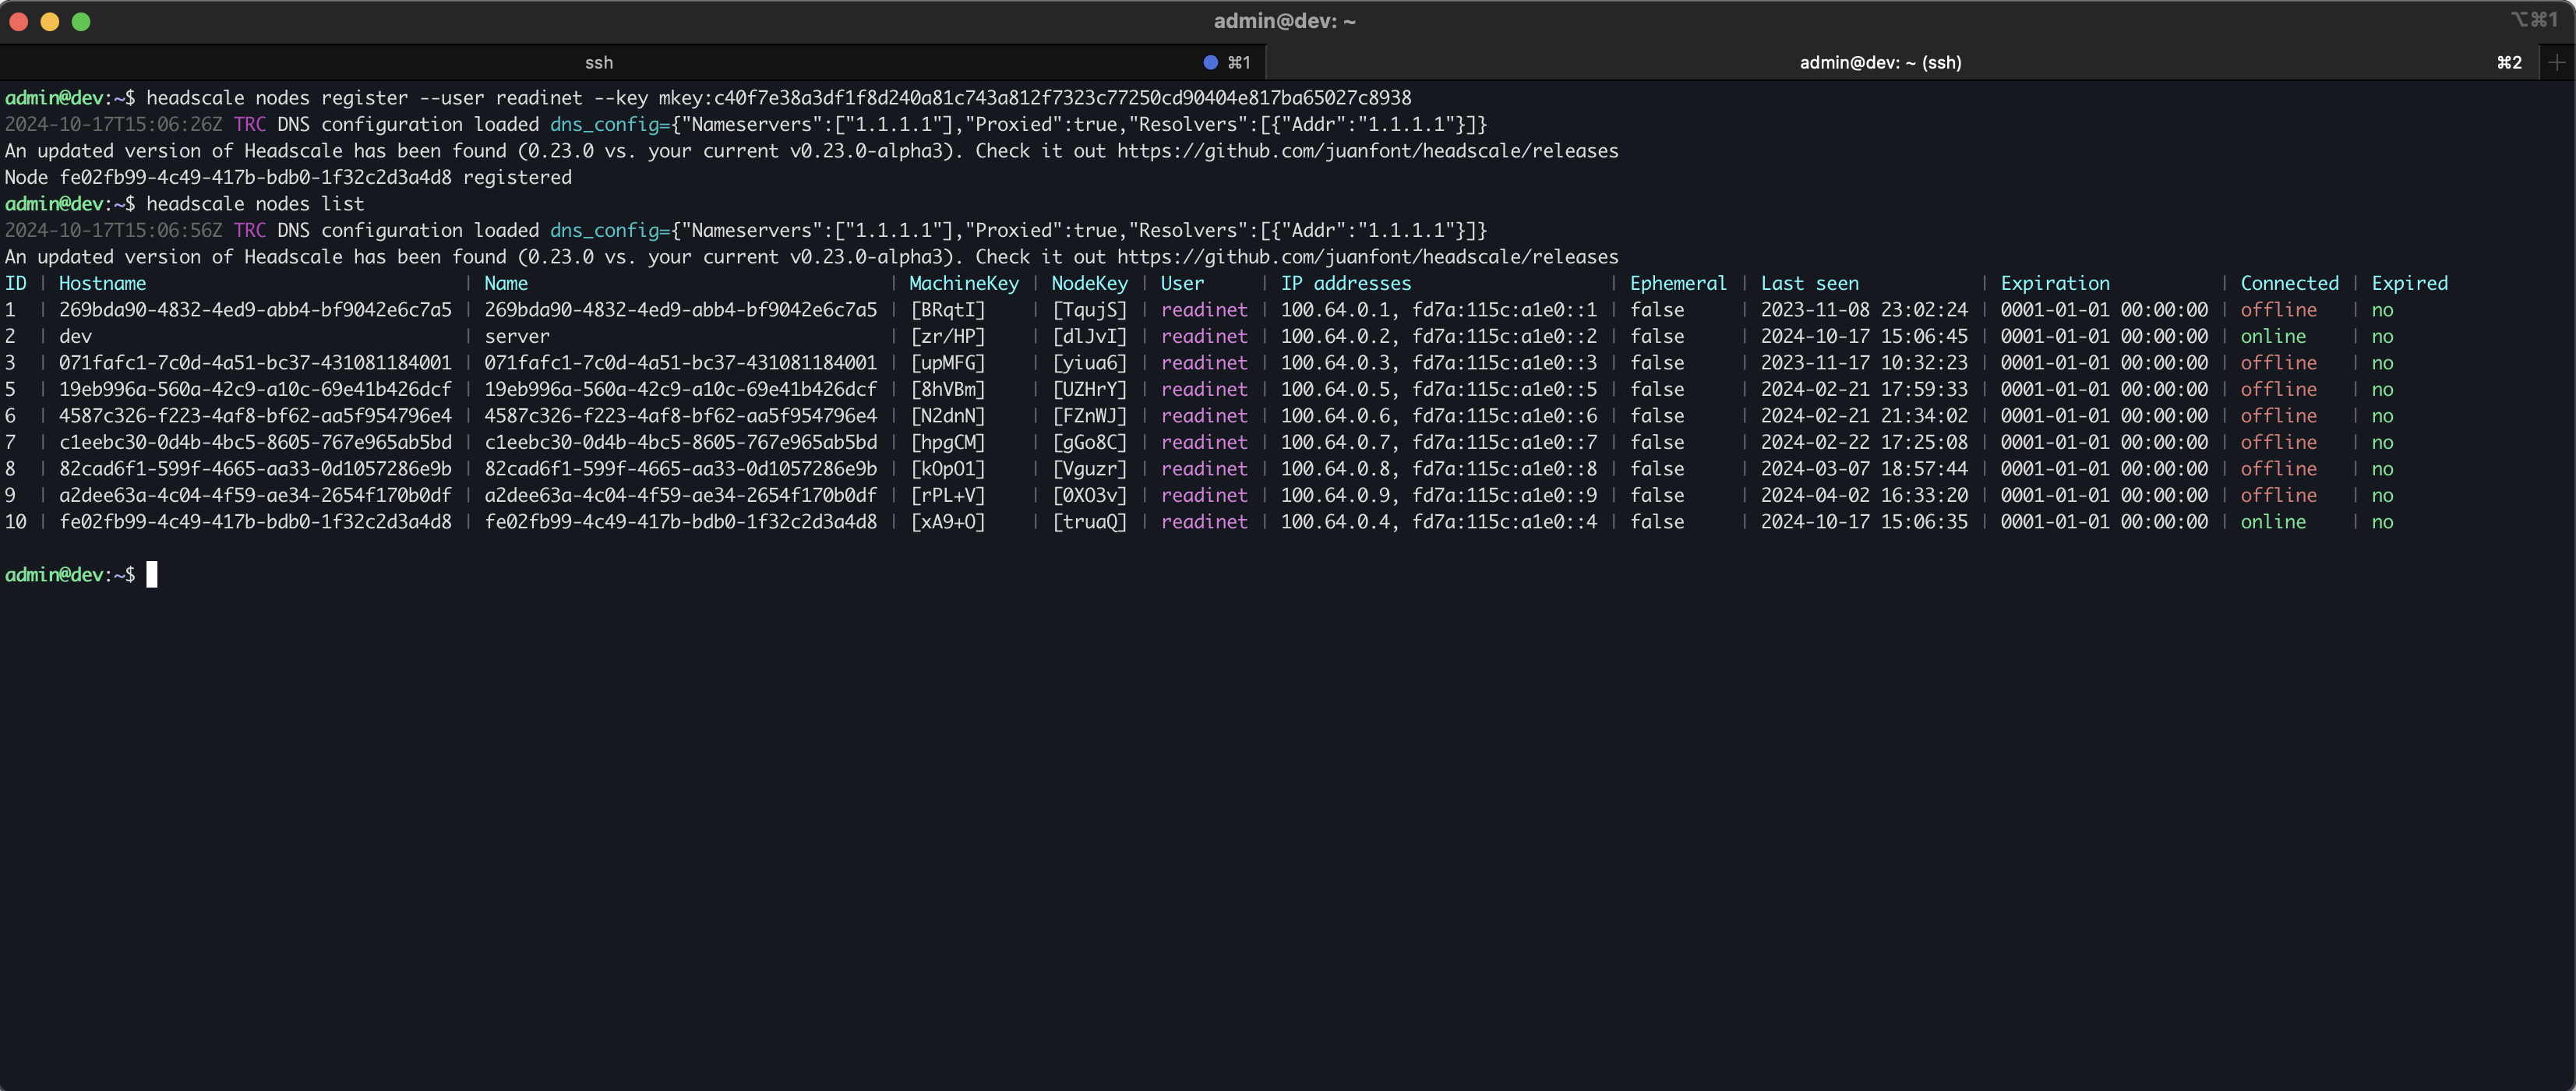
Task: Click the Last seen column header
Action: click(1809, 283)
